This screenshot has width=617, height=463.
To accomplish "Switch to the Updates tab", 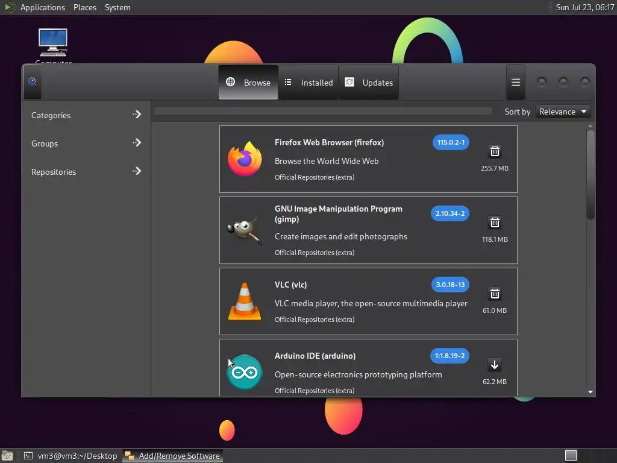I will [x=369, y=82].
